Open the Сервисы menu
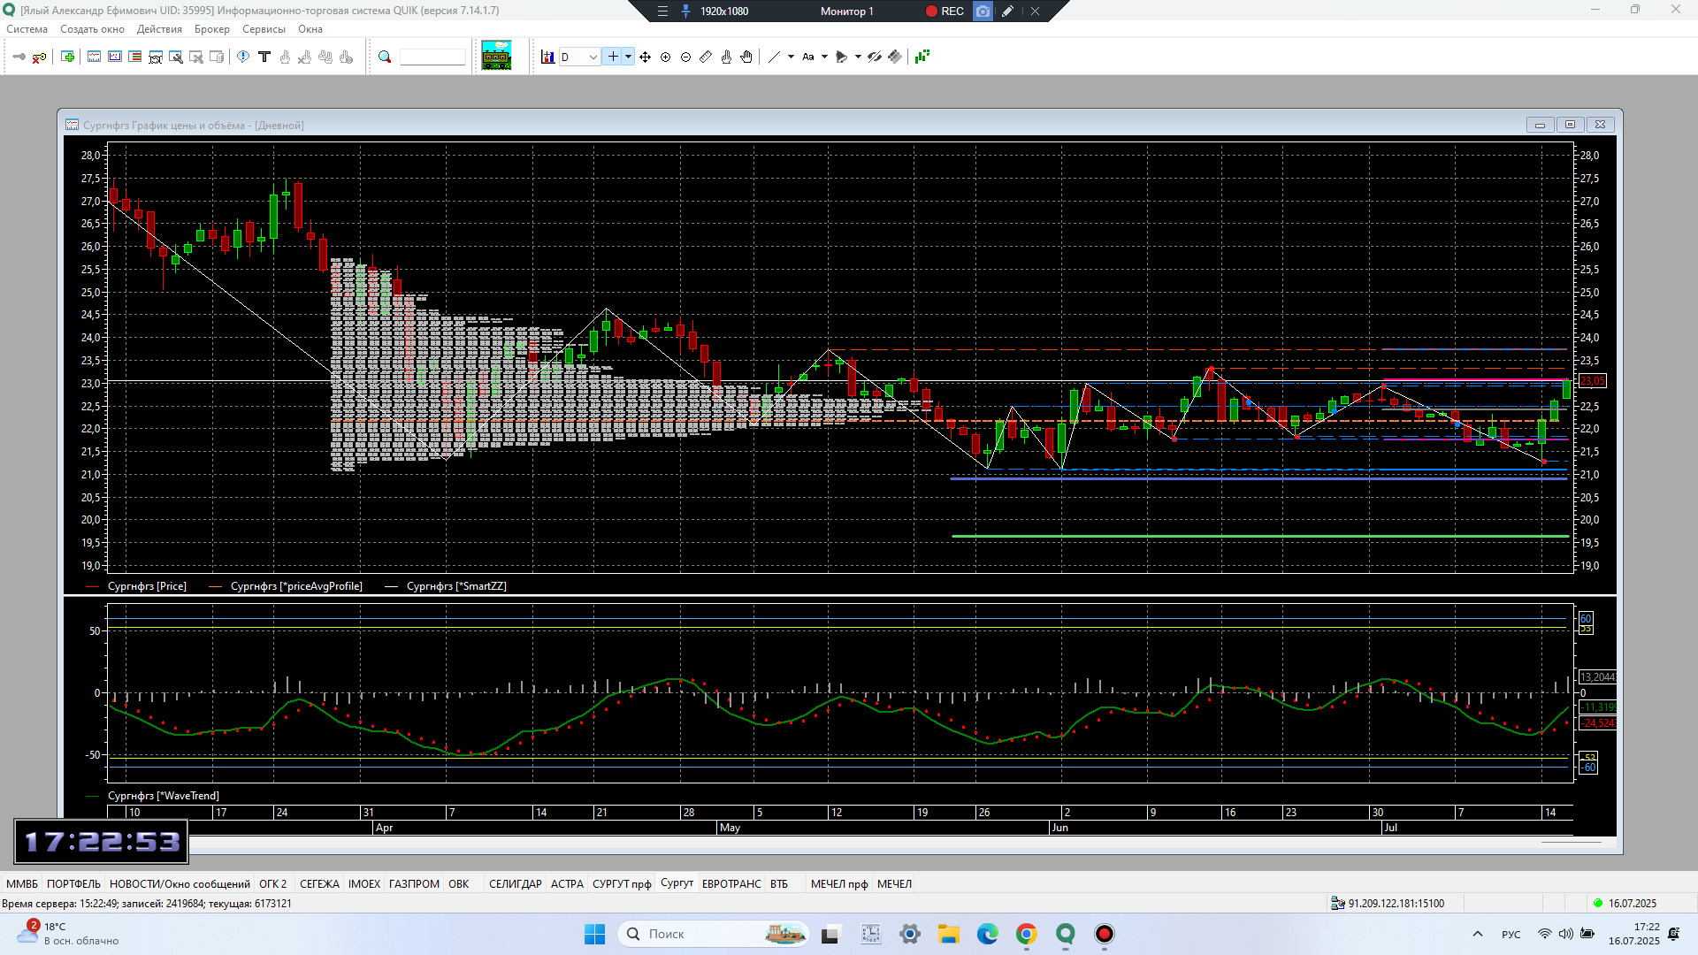1698x955 pixels. 264,29
